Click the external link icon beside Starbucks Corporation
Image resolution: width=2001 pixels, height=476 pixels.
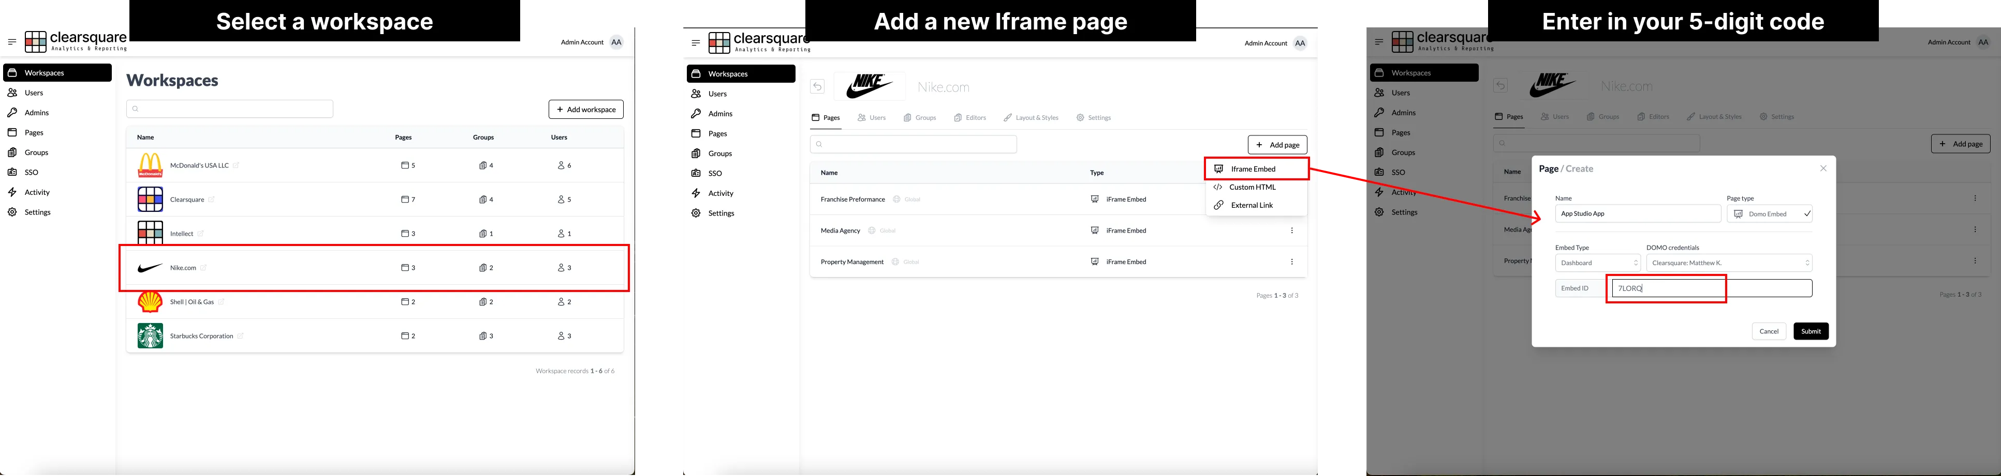pyautogui.click(x=241, y=336)
